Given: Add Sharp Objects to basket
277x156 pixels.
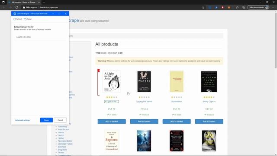Looking at the screenshot, I should [209, 121].
